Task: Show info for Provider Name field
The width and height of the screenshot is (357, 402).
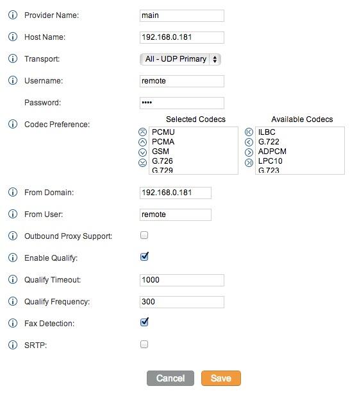Action: point(13,15)
